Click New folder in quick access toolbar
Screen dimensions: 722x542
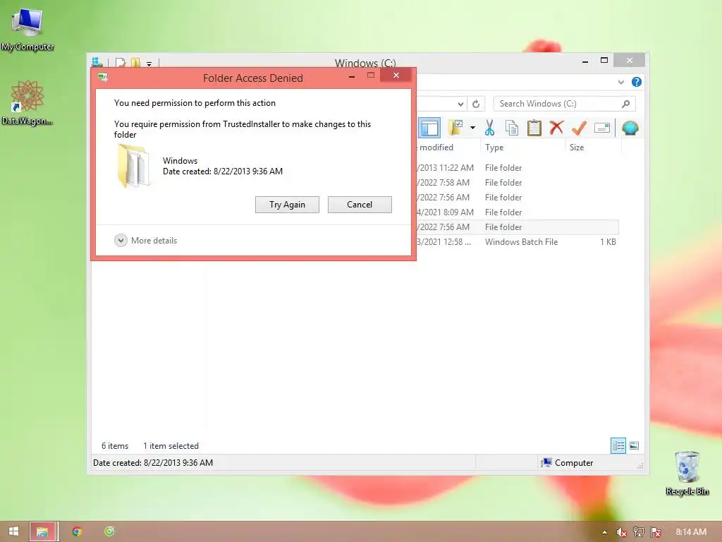click(135, 62)
